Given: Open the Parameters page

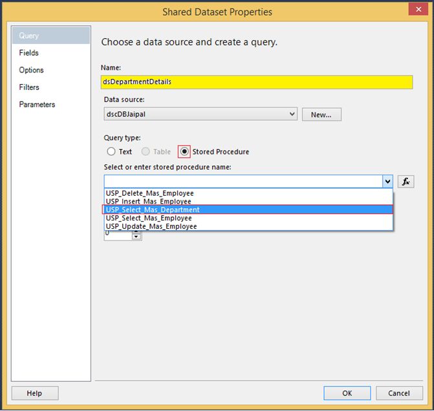Looking at the screenshot, I should click(37, 105).
